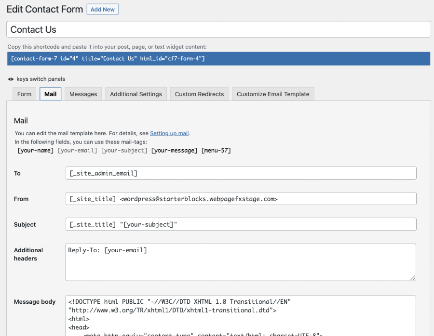Click the Contact Us title field
Image resolution: width=434 pixels, height=336 pixels.
tap(218, 29)
